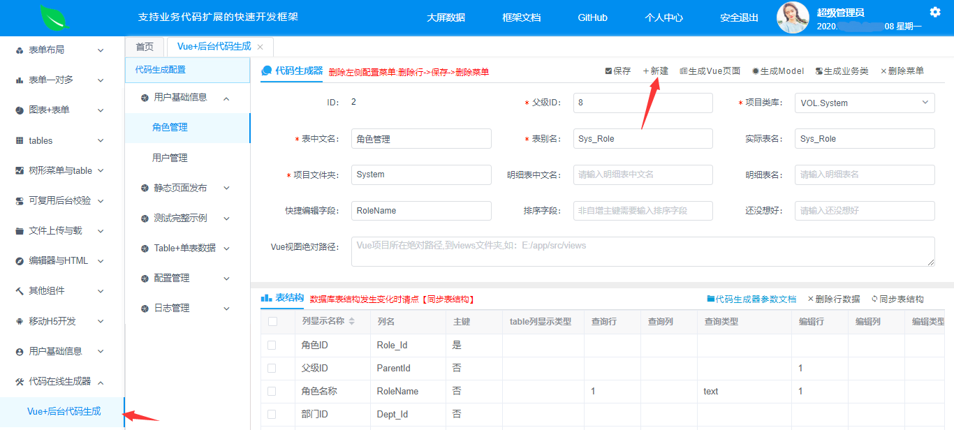Click the 编辑器与HTML icon
The image size is (954, 430).
20,261
